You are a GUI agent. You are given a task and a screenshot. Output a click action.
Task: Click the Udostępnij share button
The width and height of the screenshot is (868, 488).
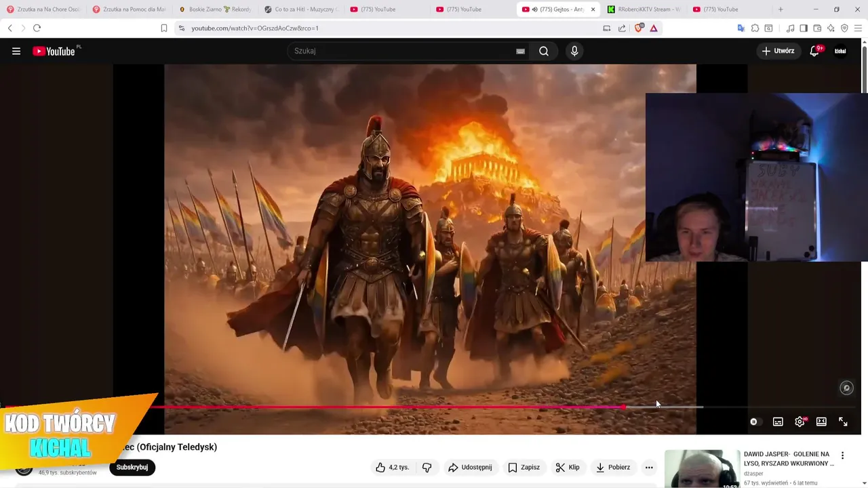click(470, 467)
